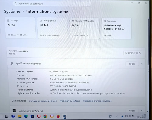The width and height of the screenshot is (152, 120).
Task: Open Task View from the taskbar
Action: point(6,117)
